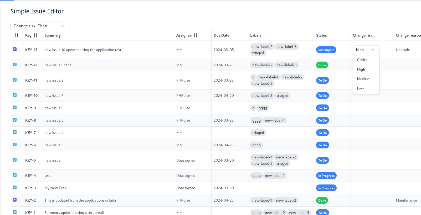This screenshot has width=421, height=215.
Task: Click the task type icon for KEY-12
Action: [15, 64]
